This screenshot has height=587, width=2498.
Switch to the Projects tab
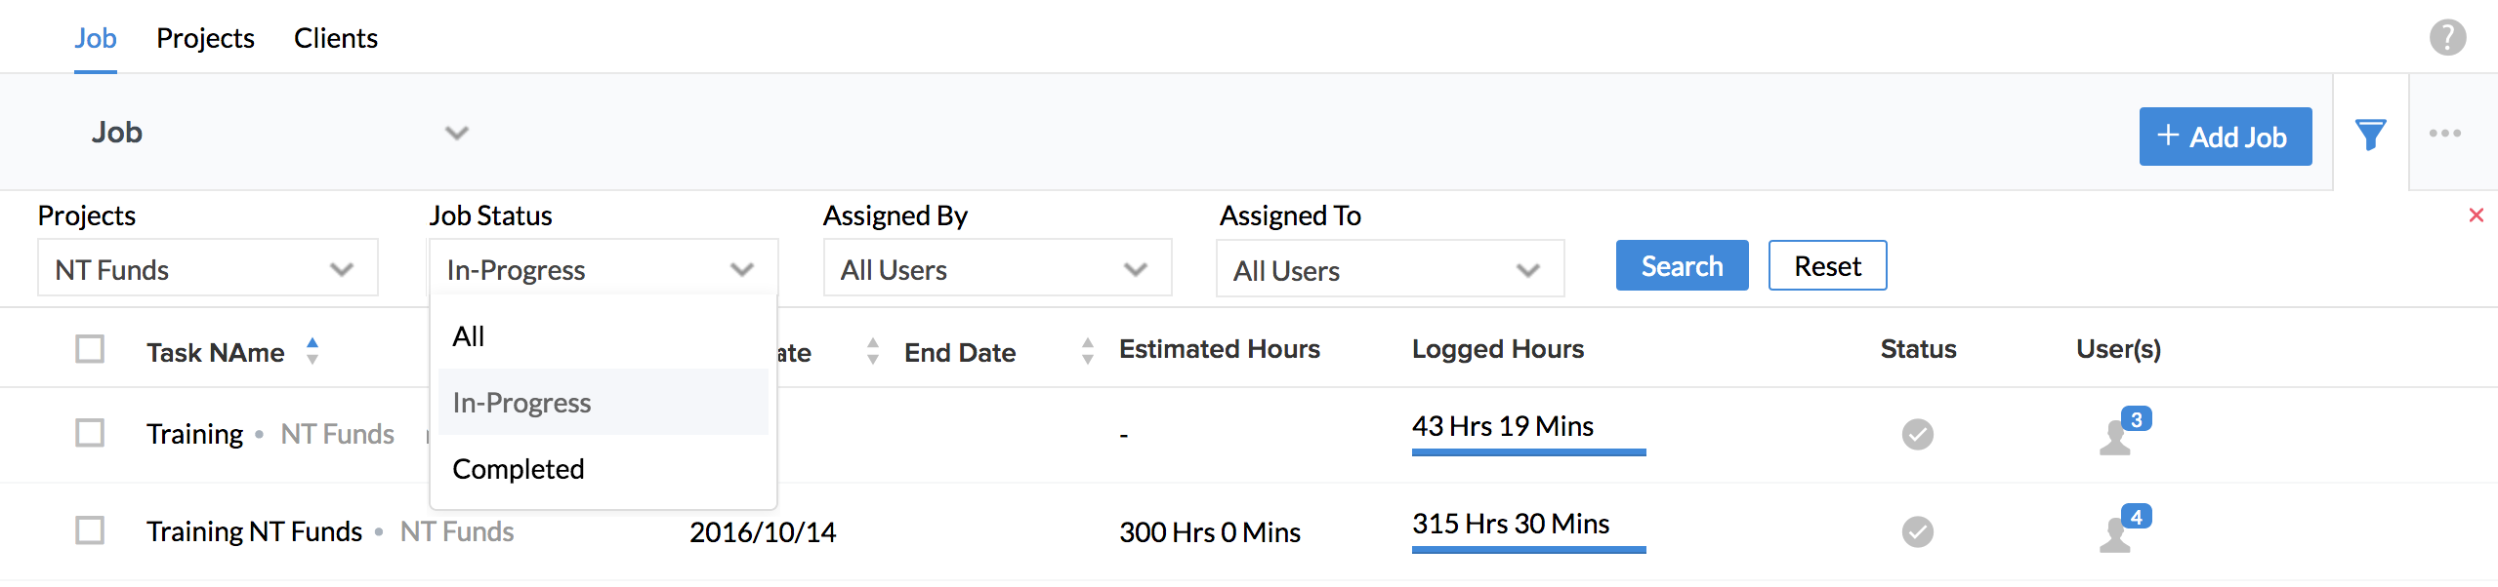tap(205, 38)
